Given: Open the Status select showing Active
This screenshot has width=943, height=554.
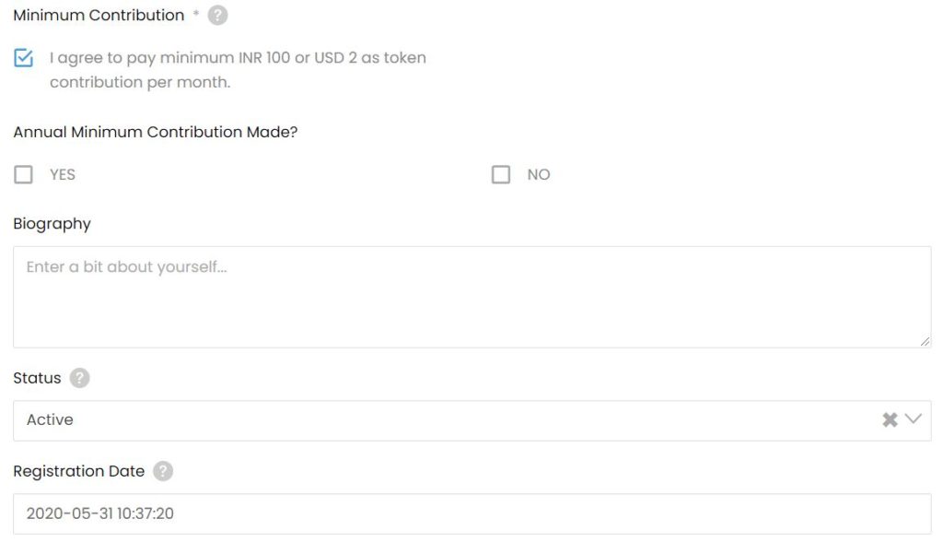Looking at the screenshot, I should 472,420.
